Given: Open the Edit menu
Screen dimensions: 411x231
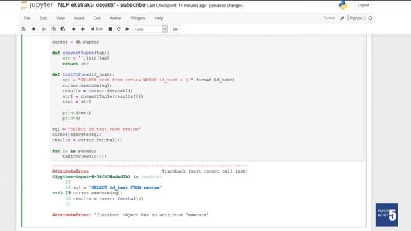Looking at the screenshot, I should (43, 19).
